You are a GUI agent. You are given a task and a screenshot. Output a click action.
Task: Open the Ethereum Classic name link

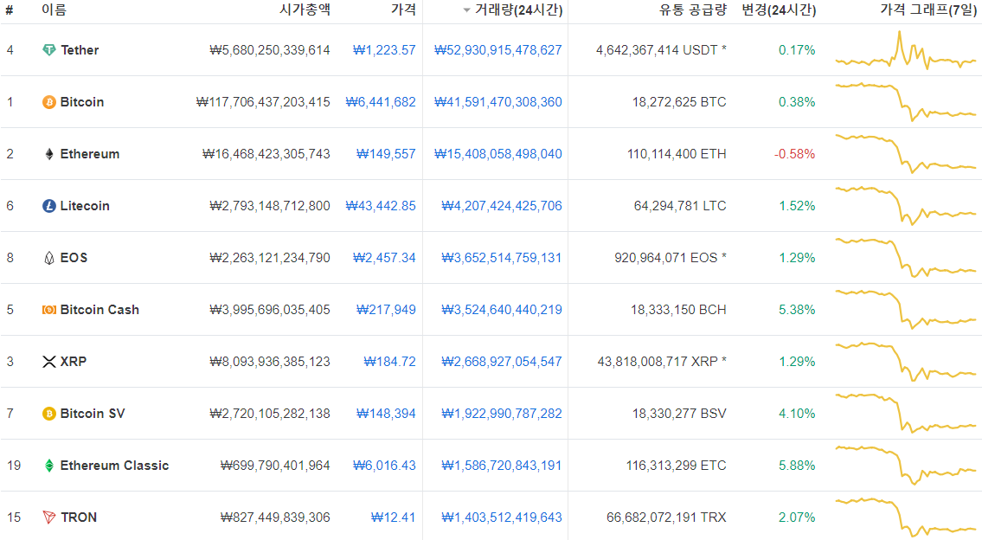point(114,466)
